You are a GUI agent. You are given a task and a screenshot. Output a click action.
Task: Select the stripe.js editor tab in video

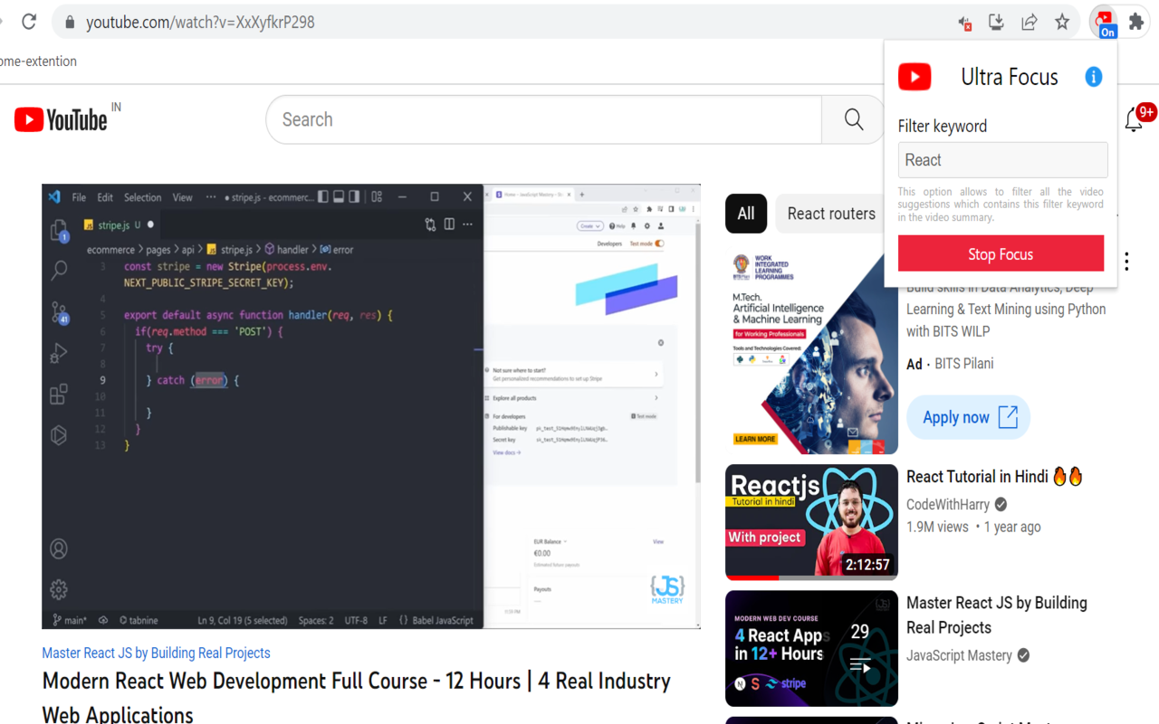[118, 224]
